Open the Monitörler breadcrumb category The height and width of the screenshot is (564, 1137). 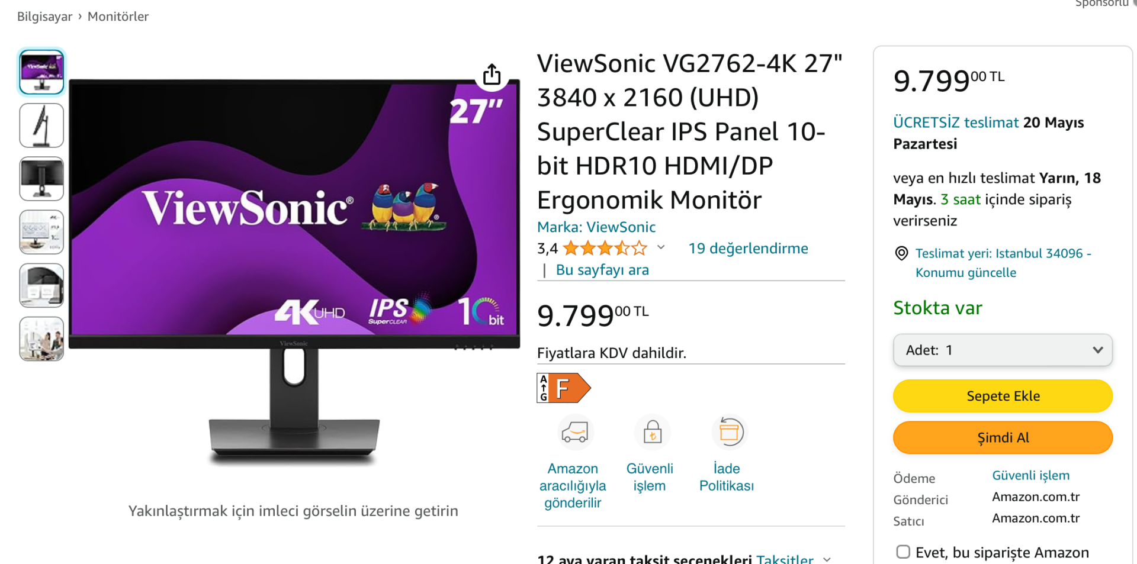pos(118,17)
